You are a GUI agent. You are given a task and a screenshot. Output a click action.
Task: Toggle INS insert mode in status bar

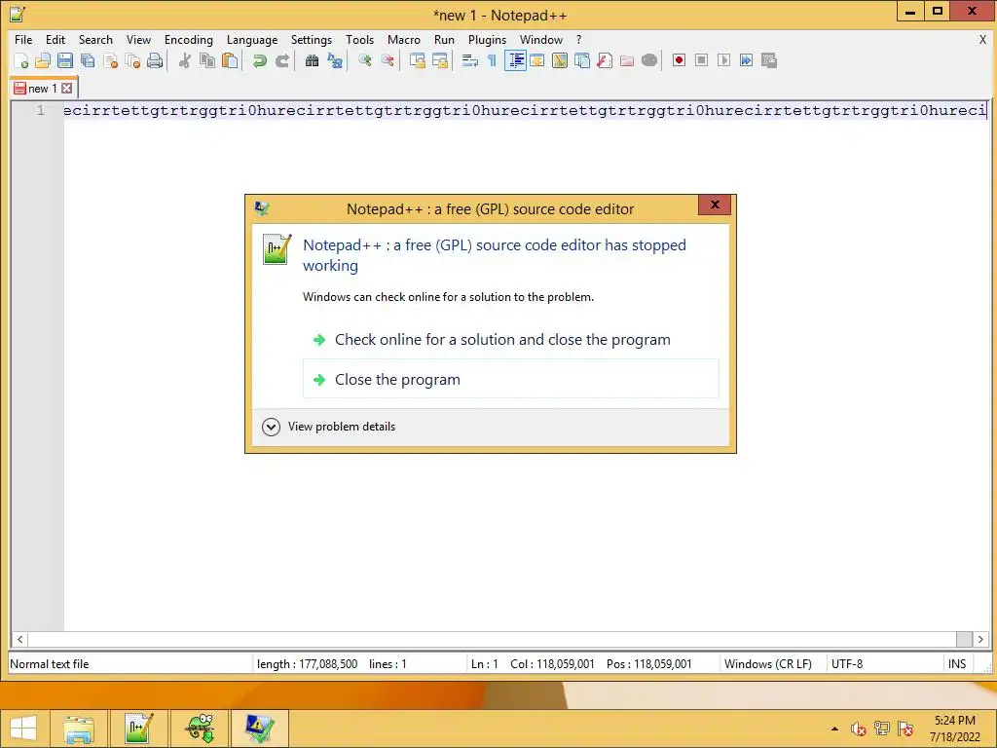pyautogui.click(x=956, y=664)
